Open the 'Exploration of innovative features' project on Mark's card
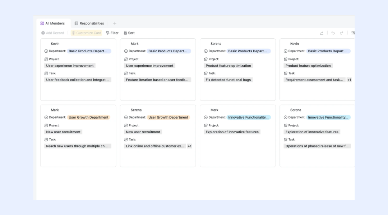Viewport: 388px width, 215px height. point(232,132)
